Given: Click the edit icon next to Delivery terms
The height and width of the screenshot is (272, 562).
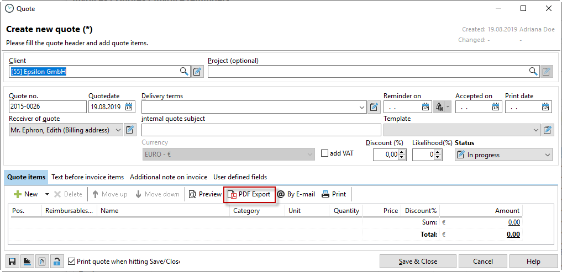Looking at the screenshot, I should click(x=374, y=107).
